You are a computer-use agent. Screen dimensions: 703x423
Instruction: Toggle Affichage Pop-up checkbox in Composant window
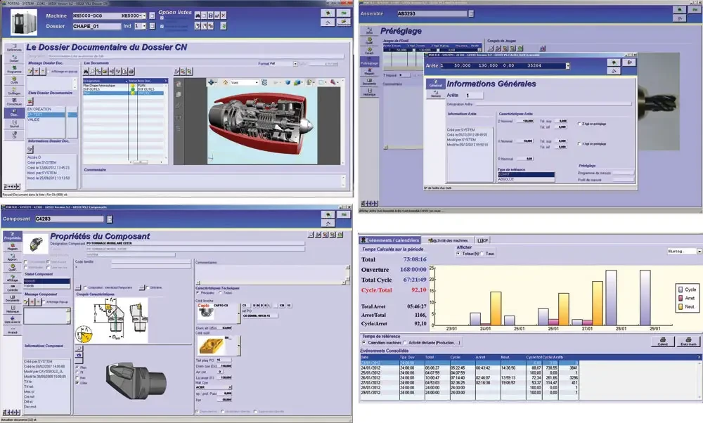tap(44, 302)
